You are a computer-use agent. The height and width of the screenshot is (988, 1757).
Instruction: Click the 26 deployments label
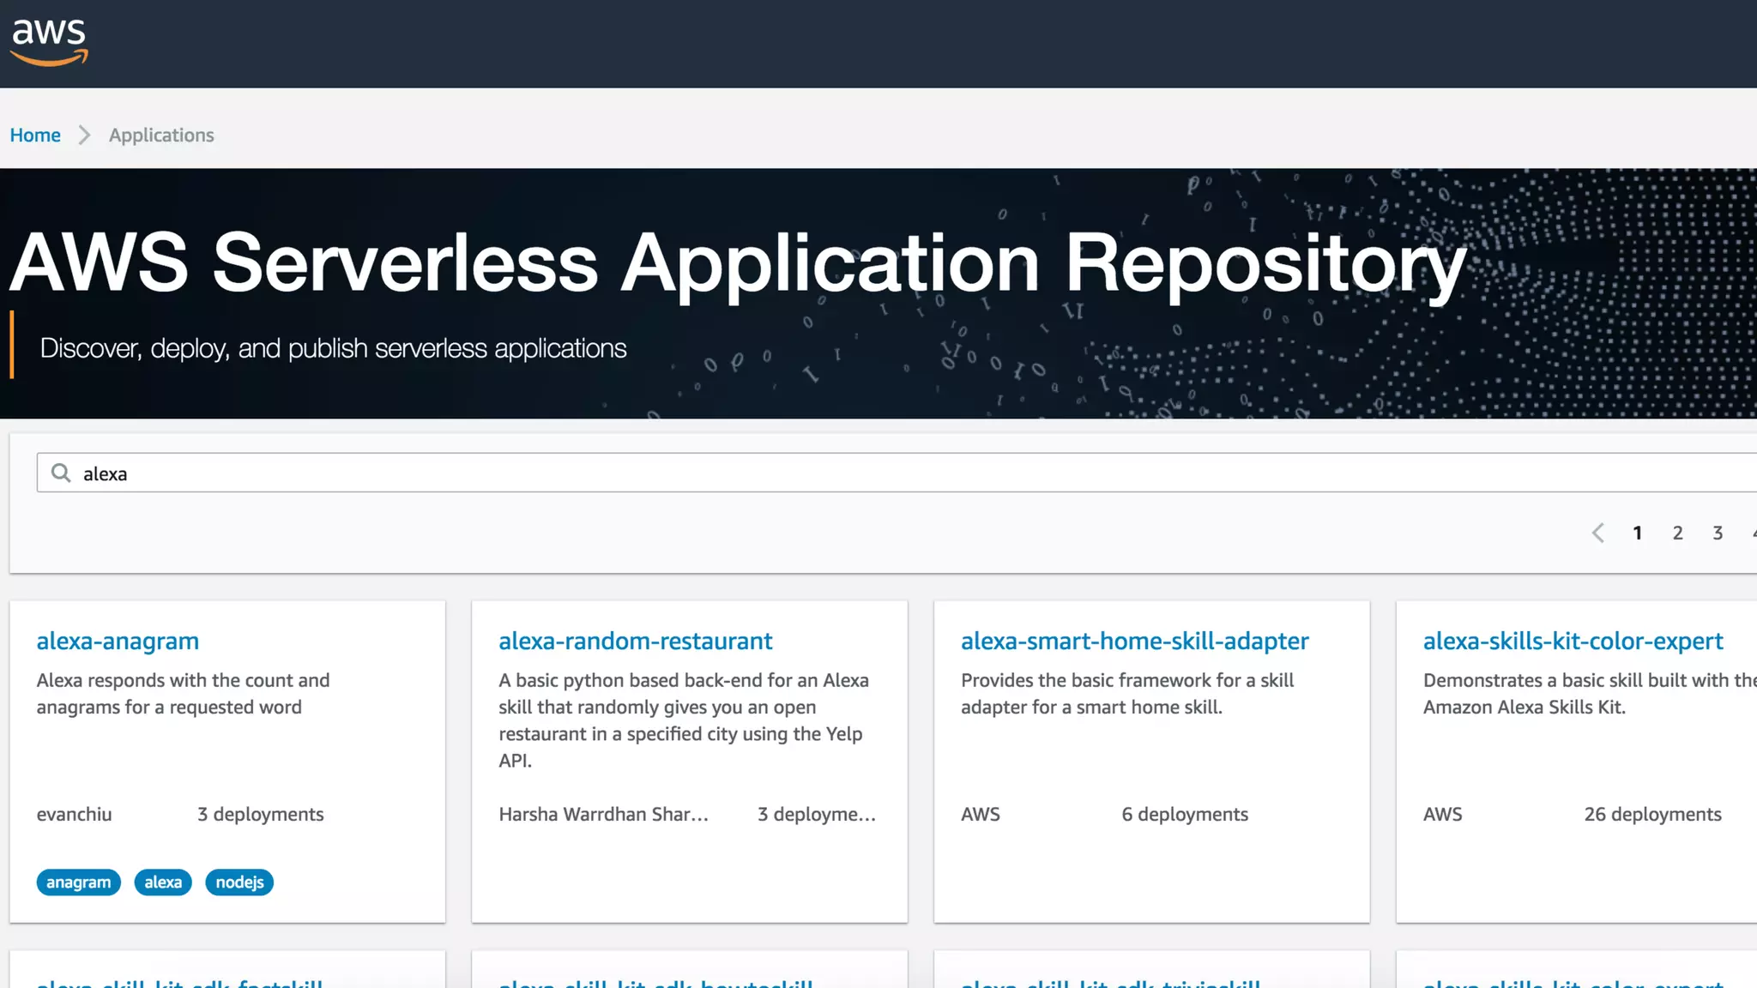1651,814
